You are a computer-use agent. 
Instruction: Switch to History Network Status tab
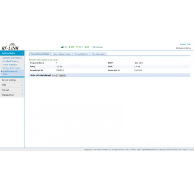tap(62, 54)
